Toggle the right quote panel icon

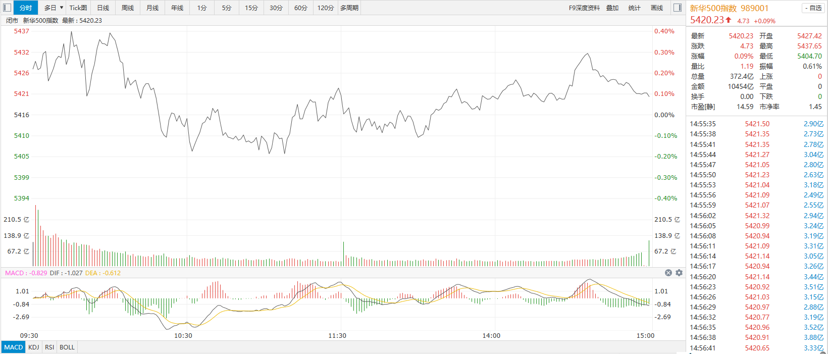point(678,8)
